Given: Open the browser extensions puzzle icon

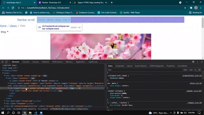Looking at the screenshot, I should 191,8.
